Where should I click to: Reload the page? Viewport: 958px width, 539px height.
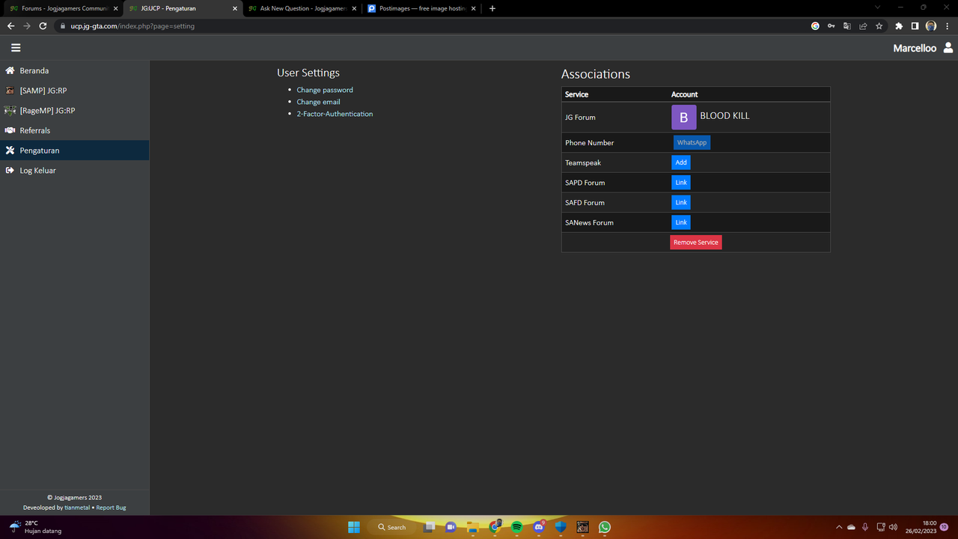tap(43, 25)
